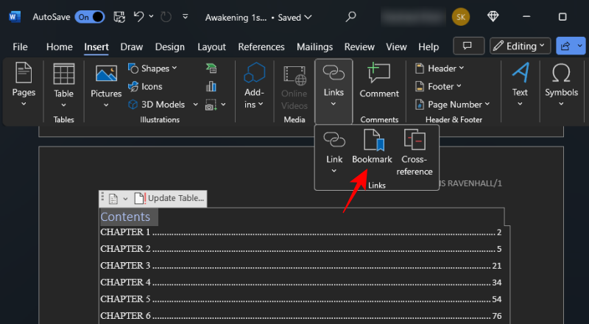Open the Symbols gallery

(x=561, y=82)
